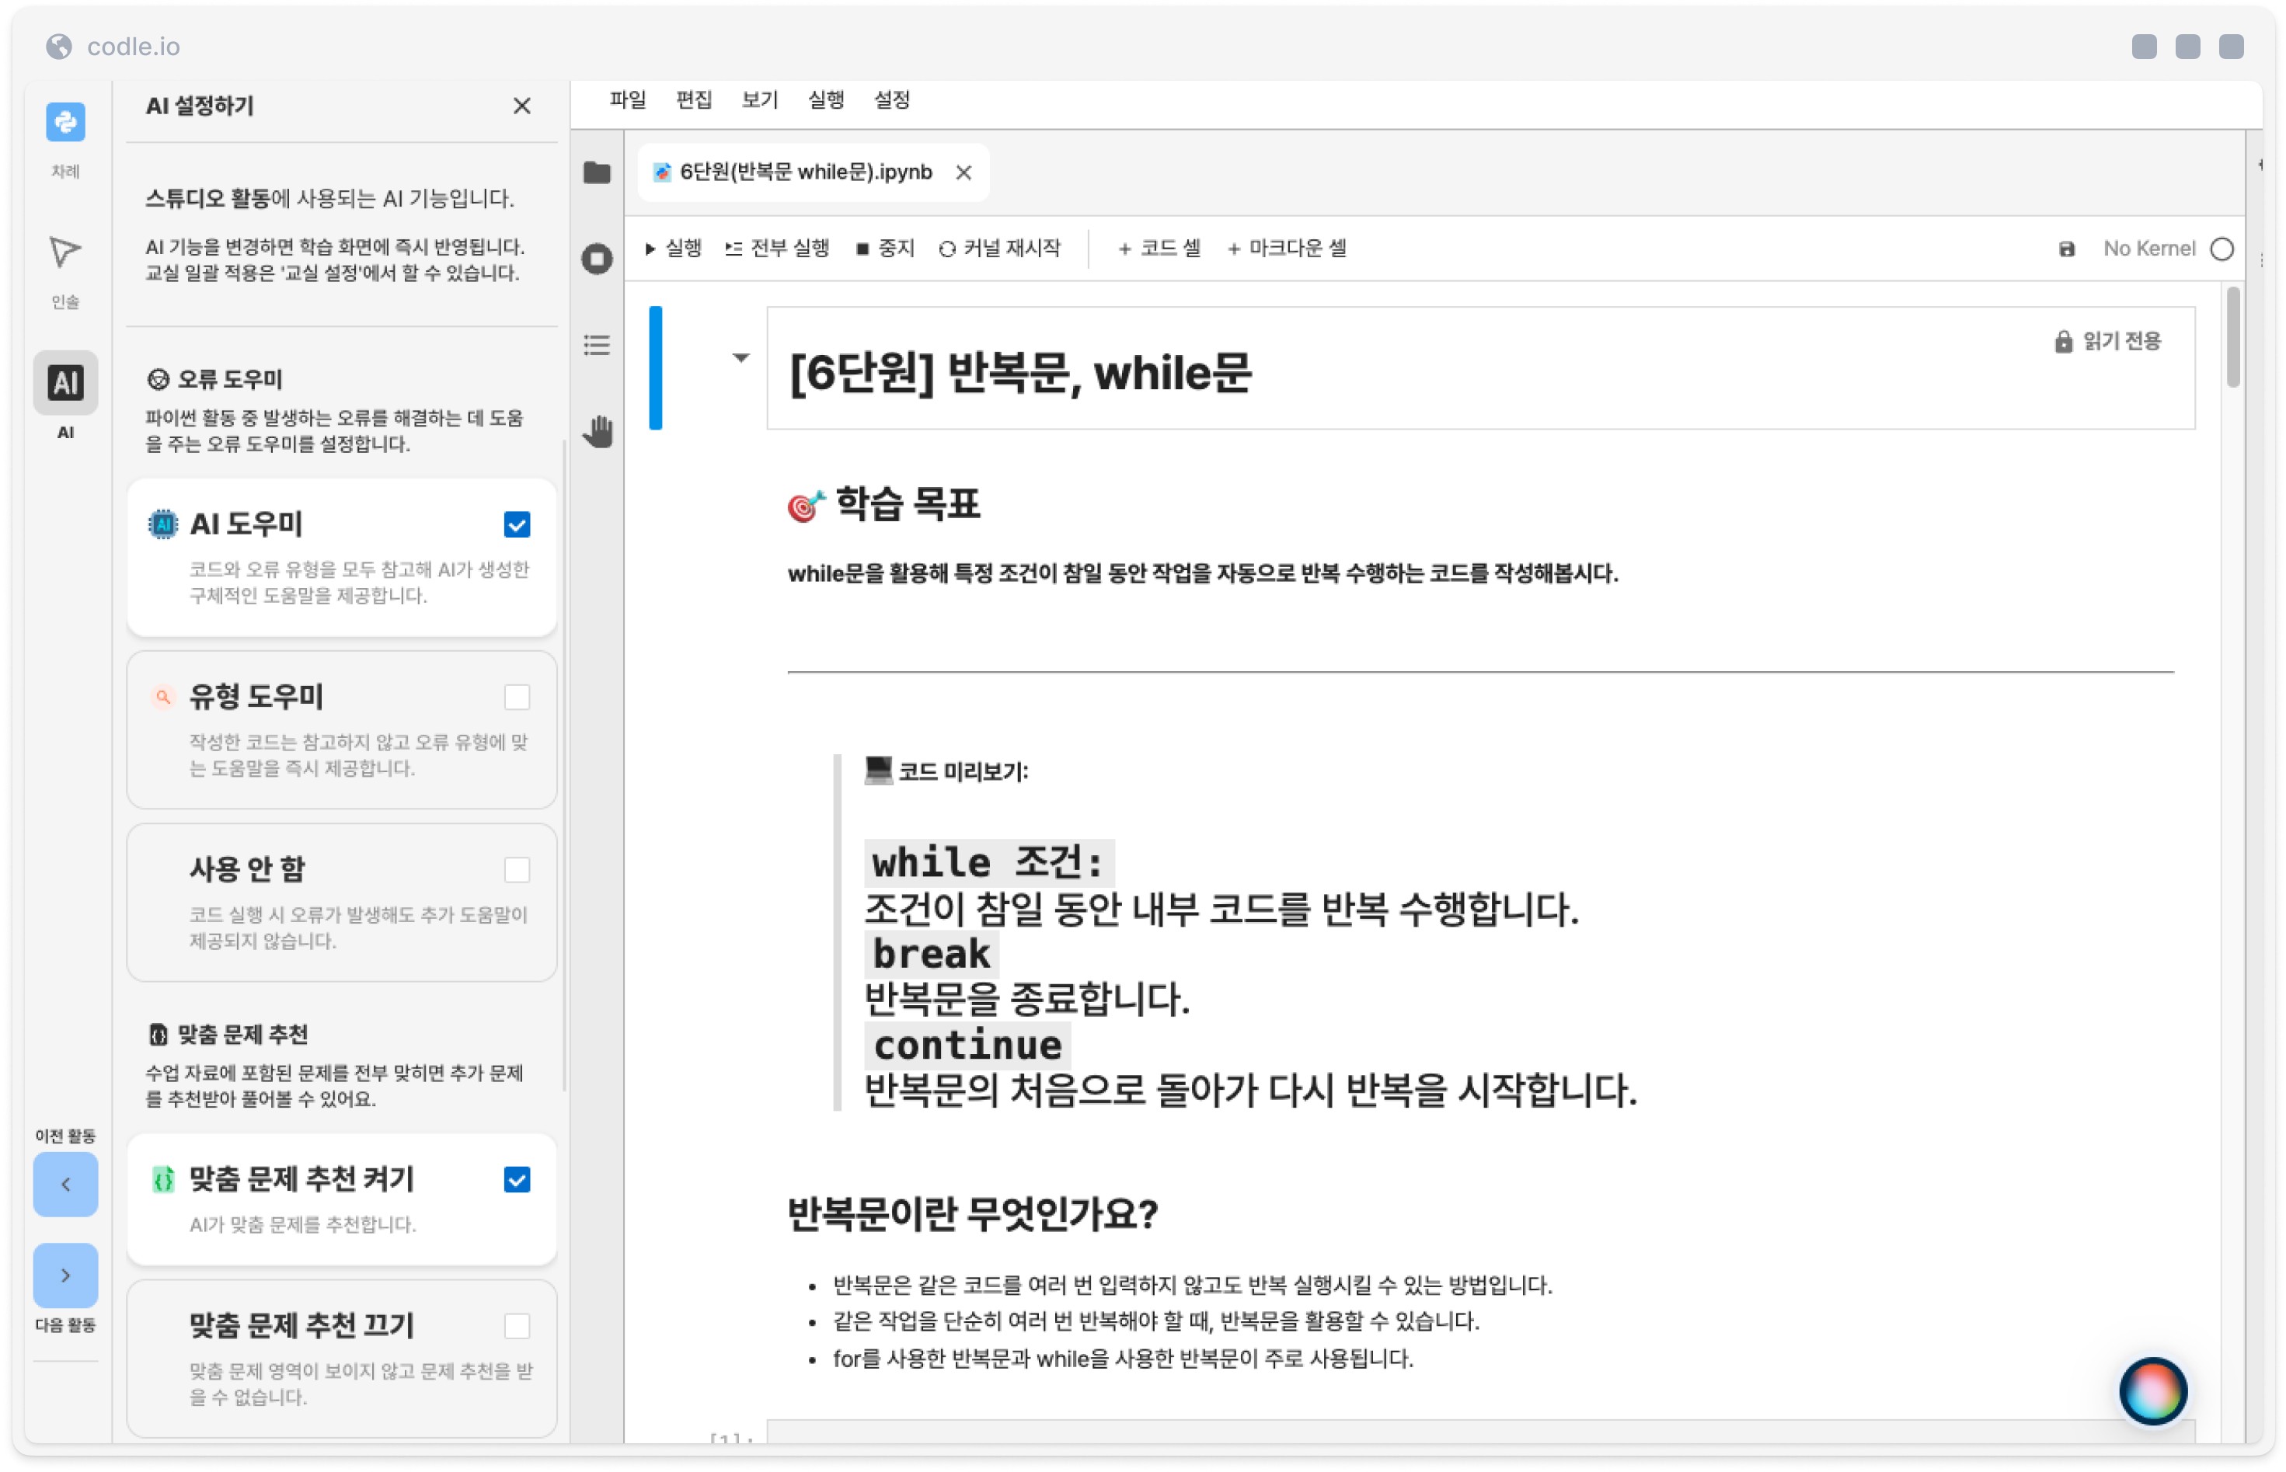Screen dimensions: 2286x1472
Task: Enable 맞춤 문제 추천 끄기 checkbox
Action: click(x=517, y=1326)
